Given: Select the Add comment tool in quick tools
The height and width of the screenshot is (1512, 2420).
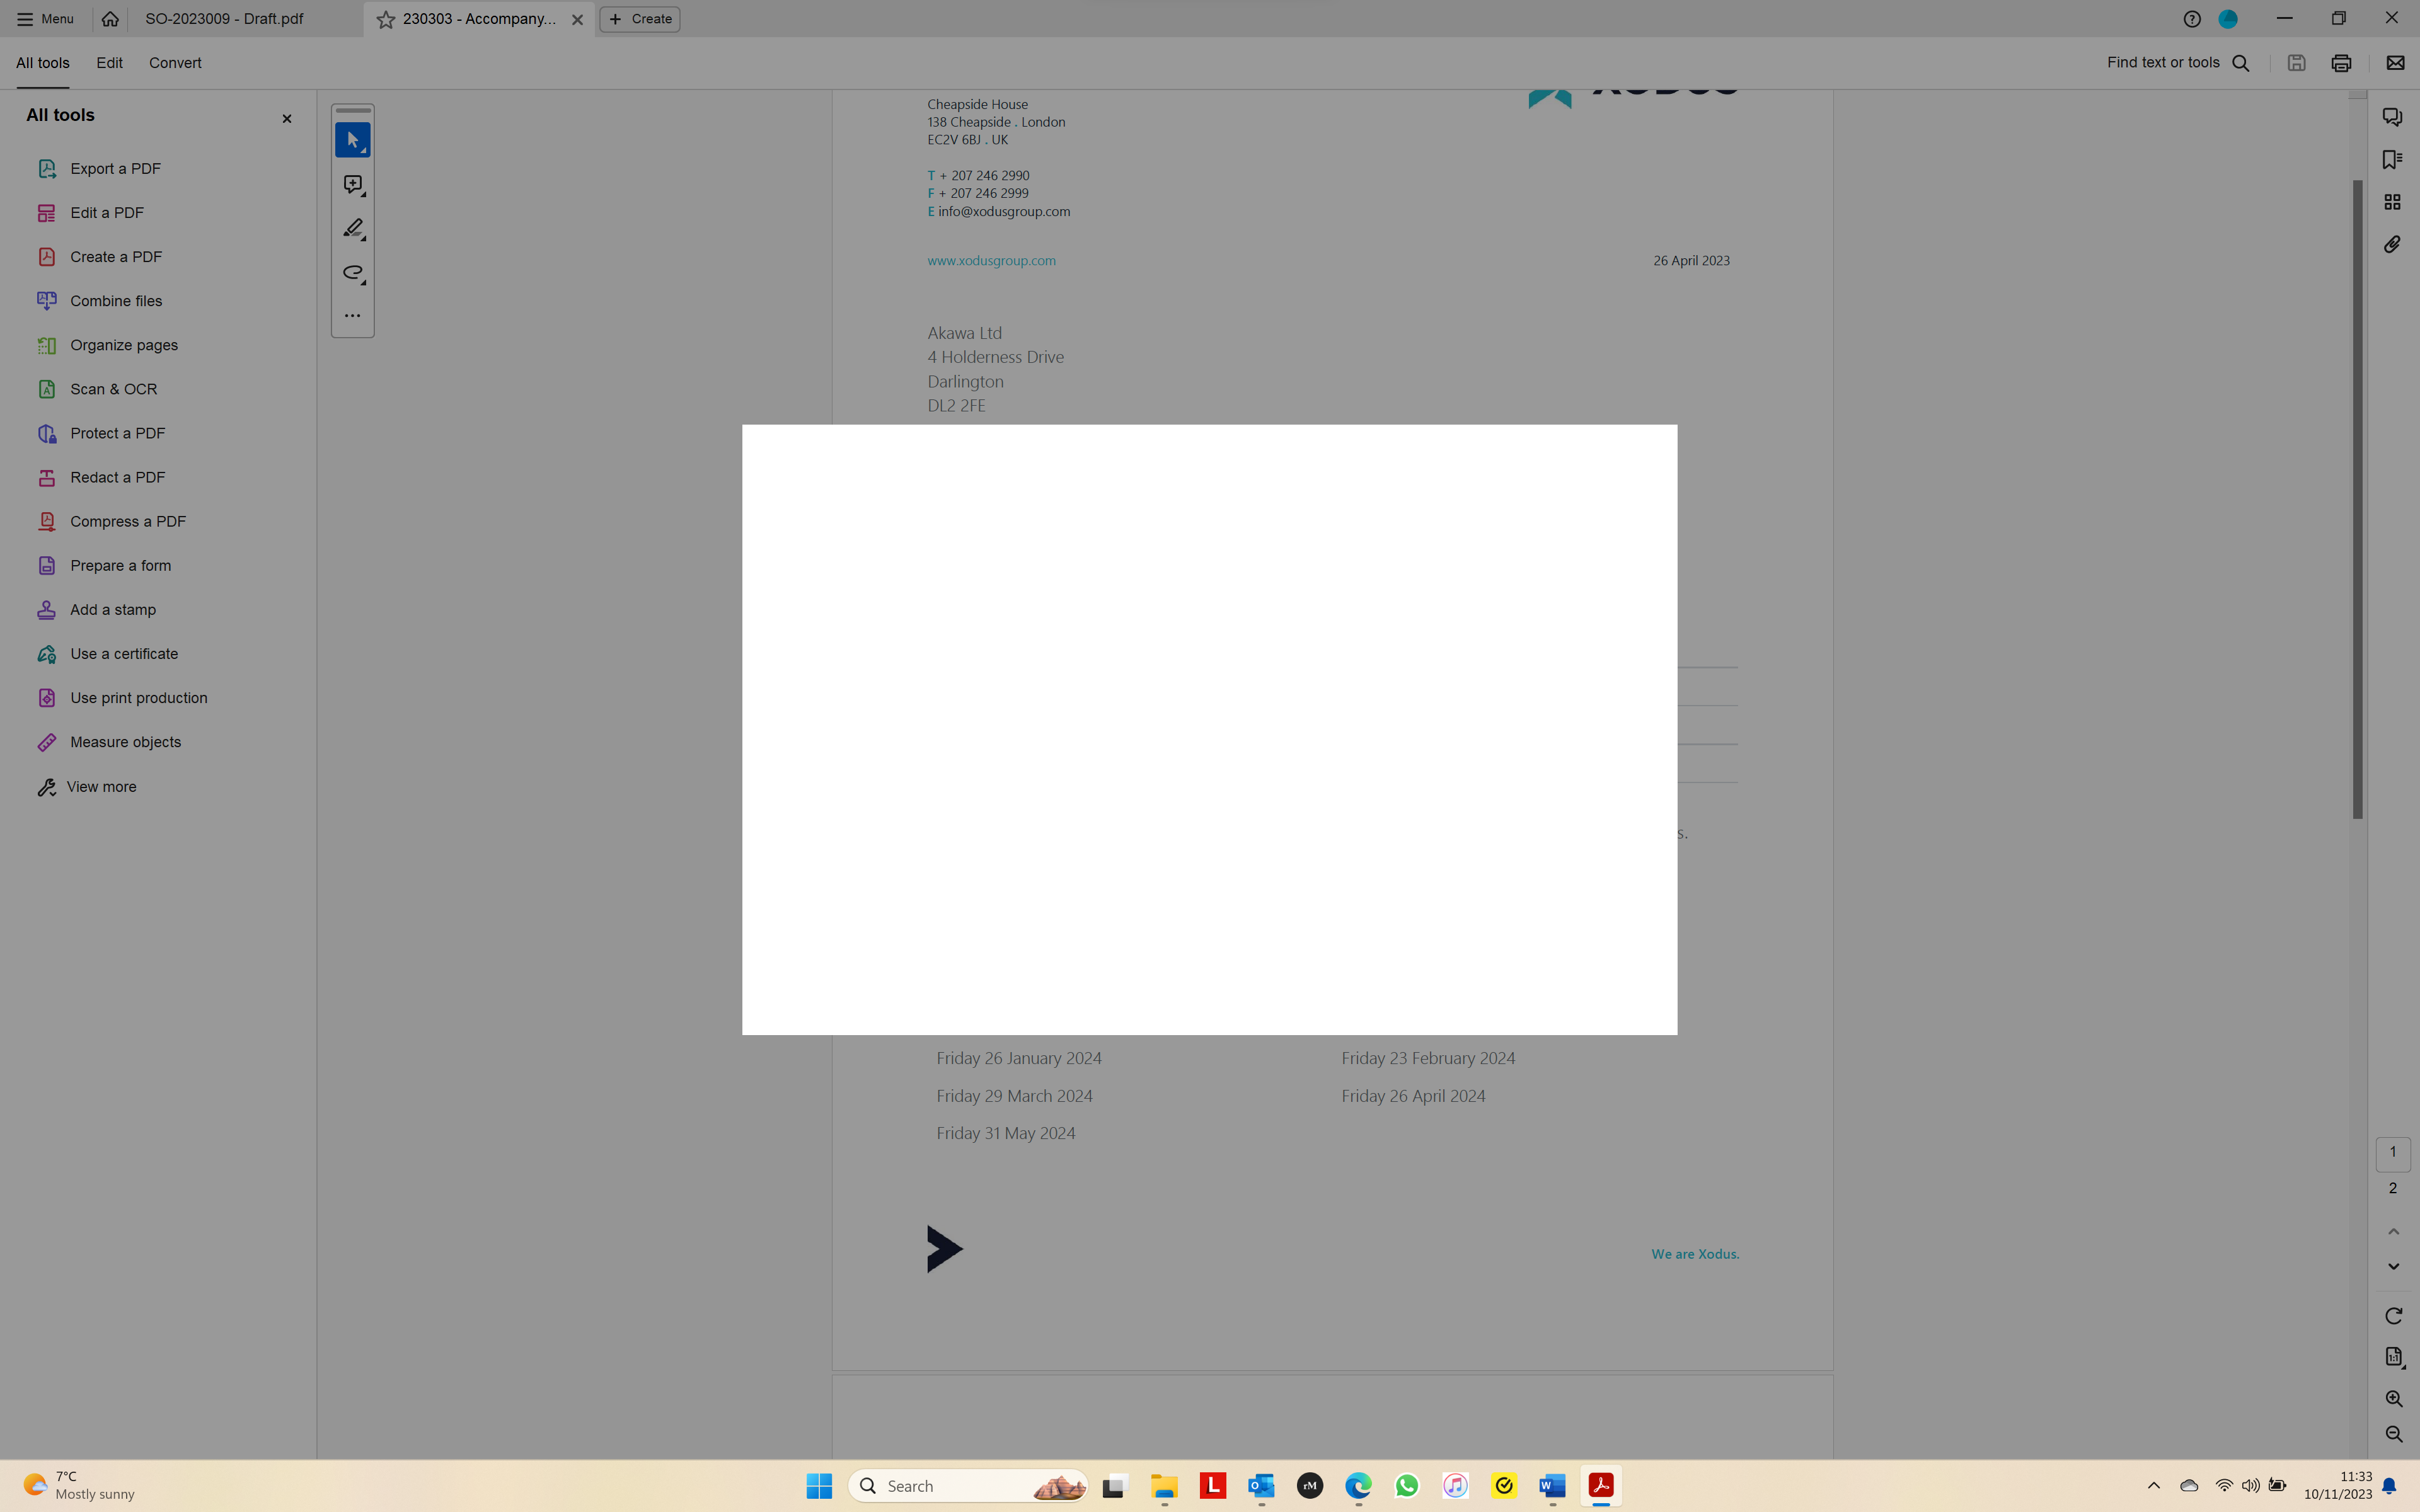Looking at the screenshot, I should pos(352,184).
